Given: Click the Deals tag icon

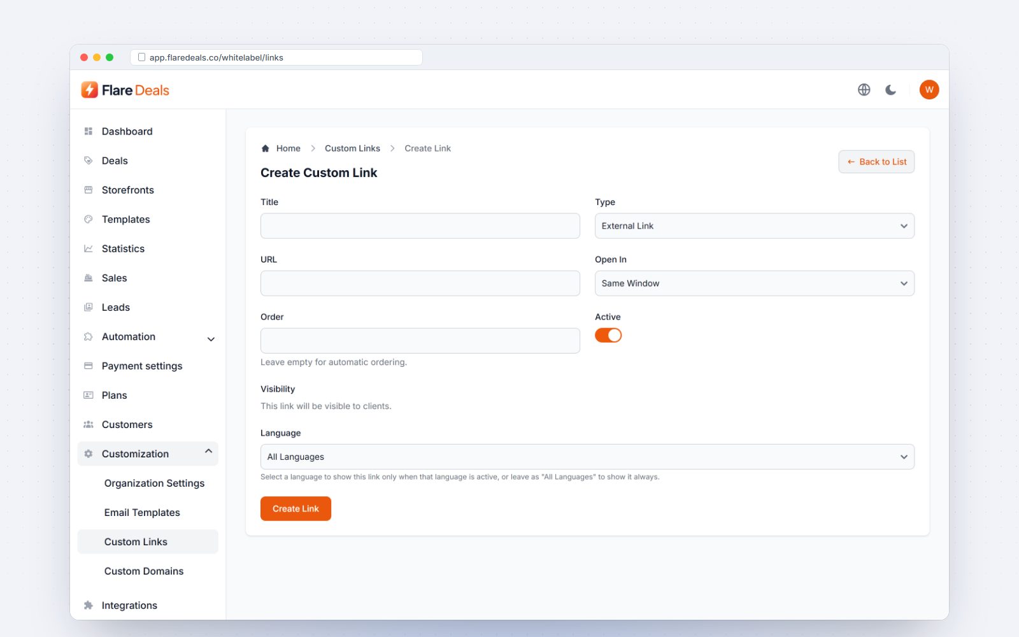Looking at the screenshot, I should 89,161.
